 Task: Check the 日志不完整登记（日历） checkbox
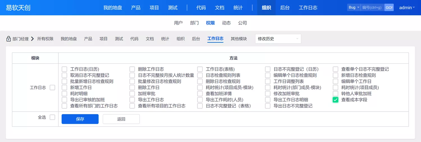(x=268, y=69)
